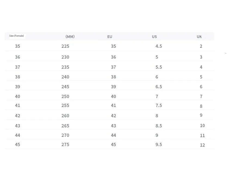Click the "UK" column header
250x170 pixels.
199,37
